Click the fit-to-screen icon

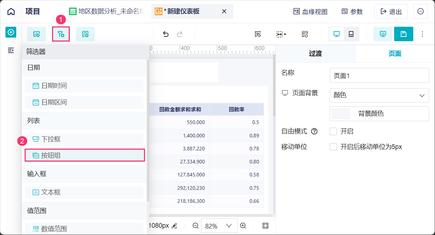[x=265, y=226]
